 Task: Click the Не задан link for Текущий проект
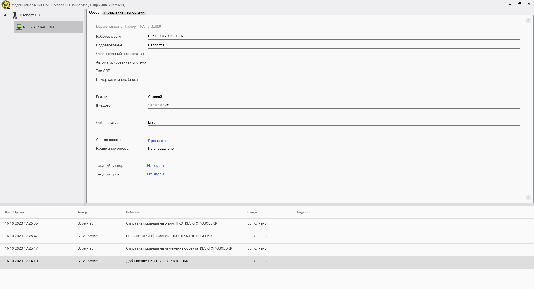click(x=155, y=174)
